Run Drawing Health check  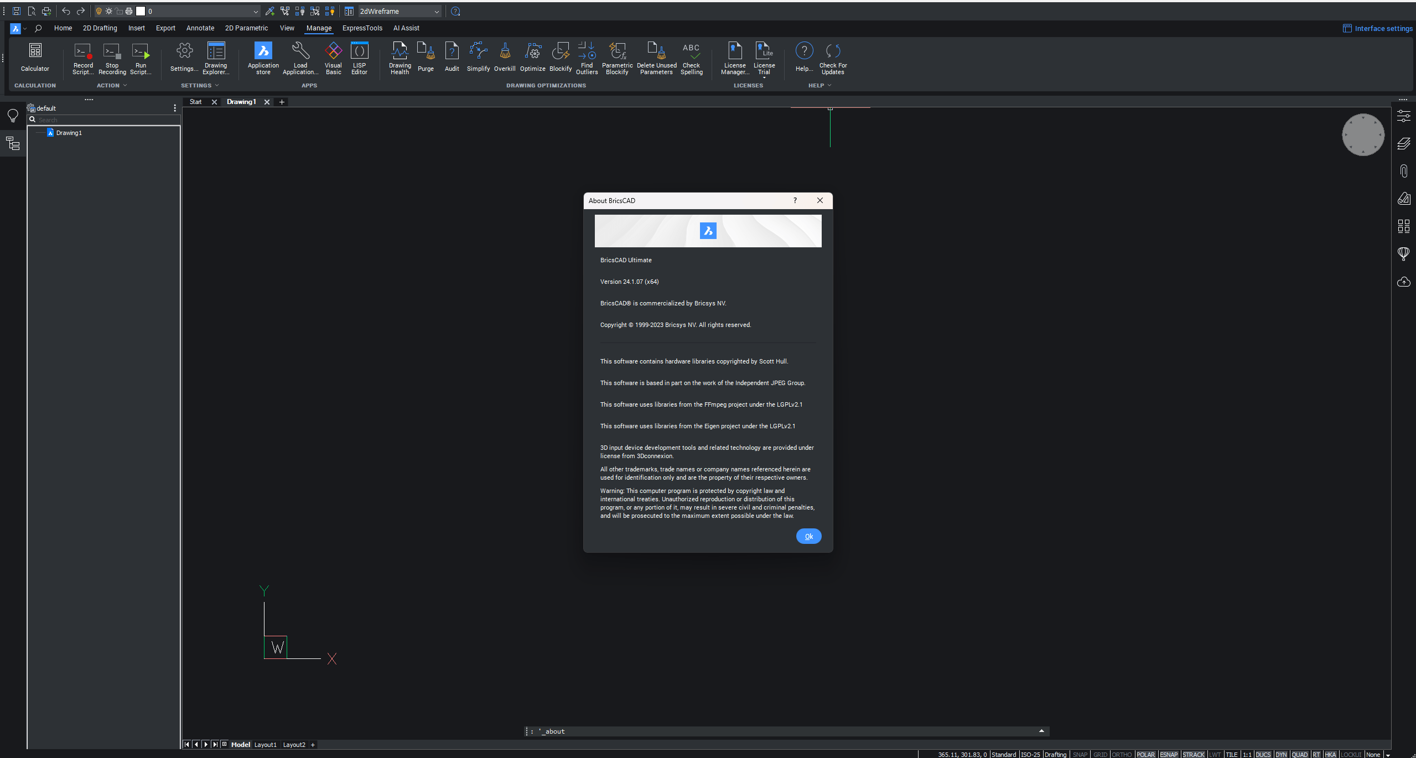coord(400,59)
